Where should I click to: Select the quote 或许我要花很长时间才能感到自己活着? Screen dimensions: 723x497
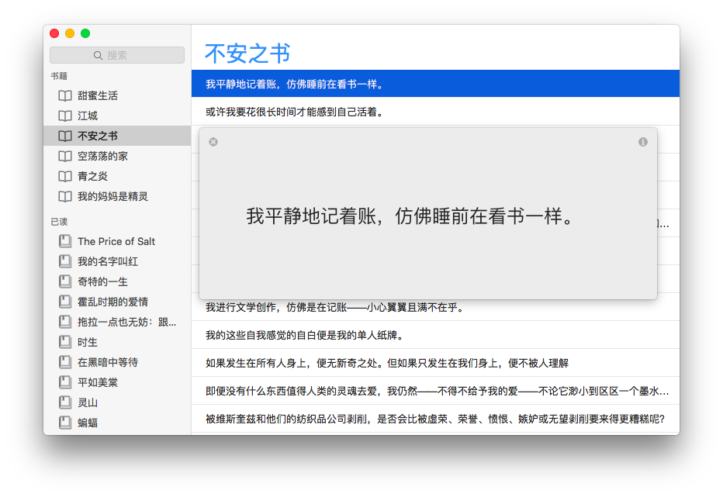click(435, 112)
